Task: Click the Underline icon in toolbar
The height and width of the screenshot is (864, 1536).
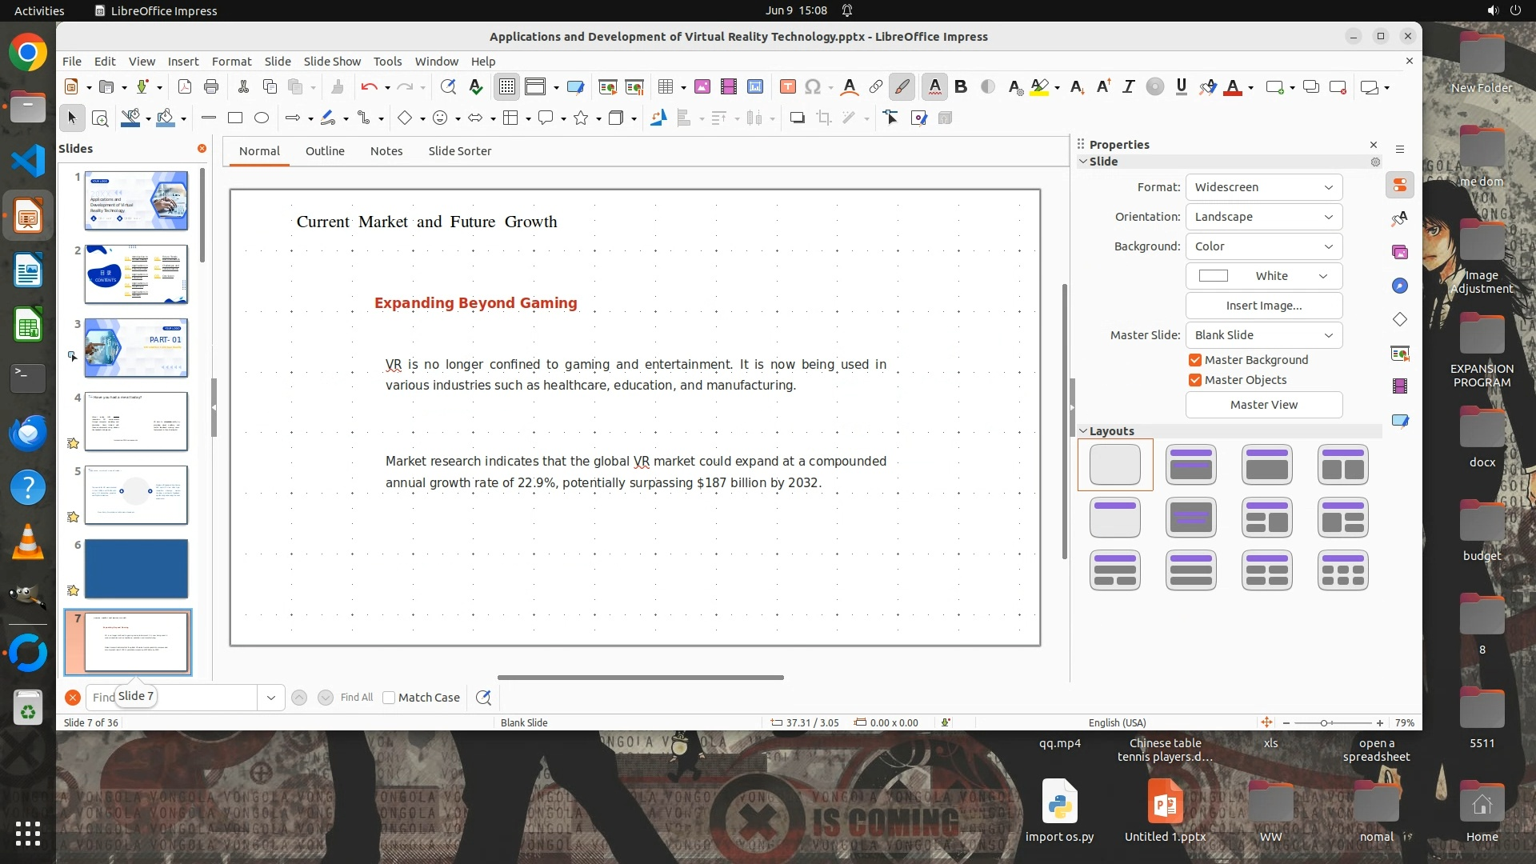Action: (1181, 87)
